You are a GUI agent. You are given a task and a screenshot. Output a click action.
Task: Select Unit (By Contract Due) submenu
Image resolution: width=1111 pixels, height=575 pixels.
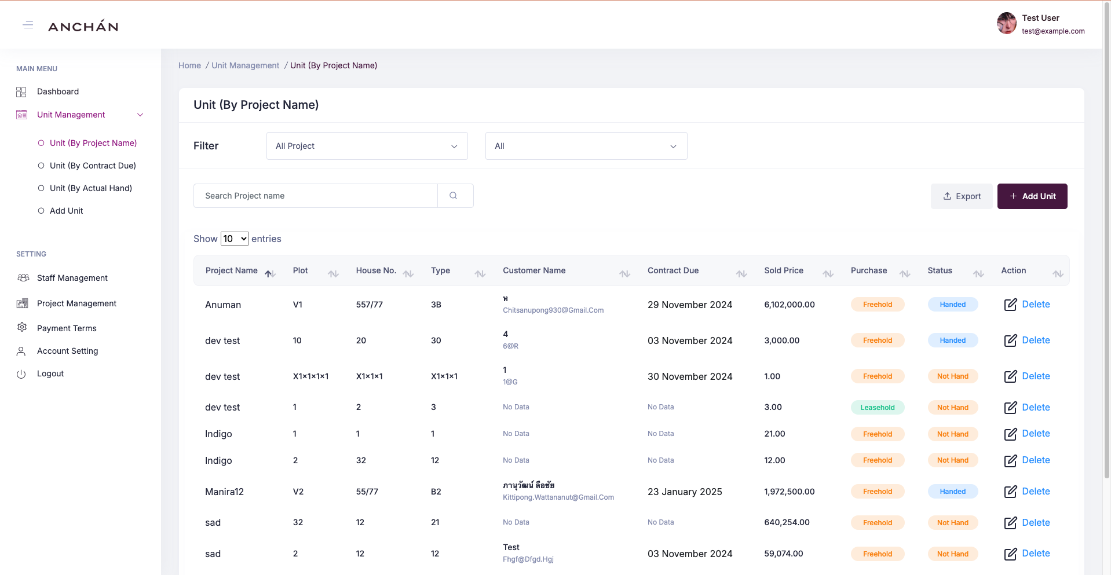93,166
